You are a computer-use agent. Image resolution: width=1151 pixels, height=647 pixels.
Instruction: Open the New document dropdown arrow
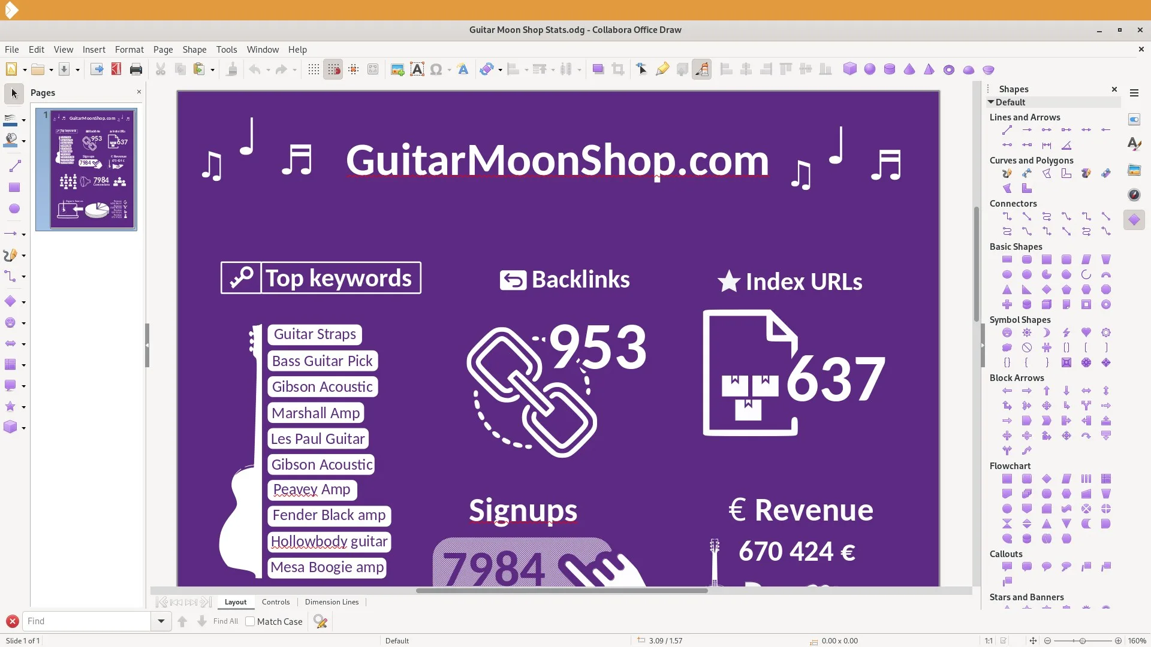point(25,69)
